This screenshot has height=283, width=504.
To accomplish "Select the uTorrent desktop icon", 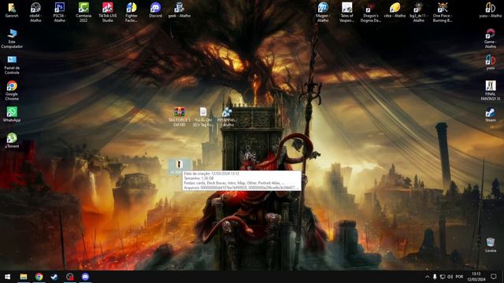I will pos(12,141).
